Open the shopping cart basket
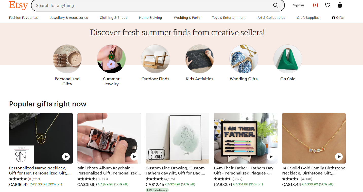Screen dimensions: 363x192 coord(340,5)
